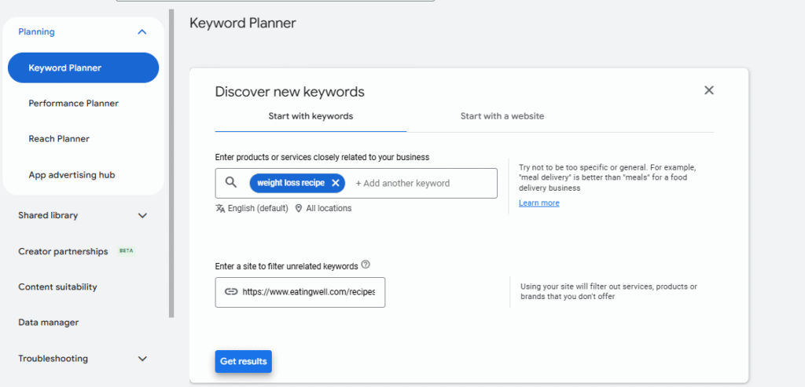Image resolution: width=805 pixels, height=387 pixels.
Task: Collapse the Planning section
Action: [x=142, y=32]
